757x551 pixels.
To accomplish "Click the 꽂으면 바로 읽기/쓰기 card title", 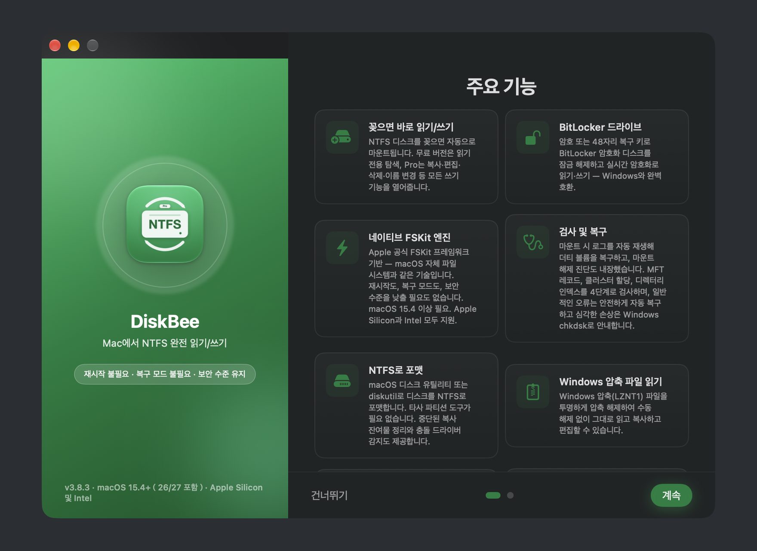I will [x=411, y=127].
